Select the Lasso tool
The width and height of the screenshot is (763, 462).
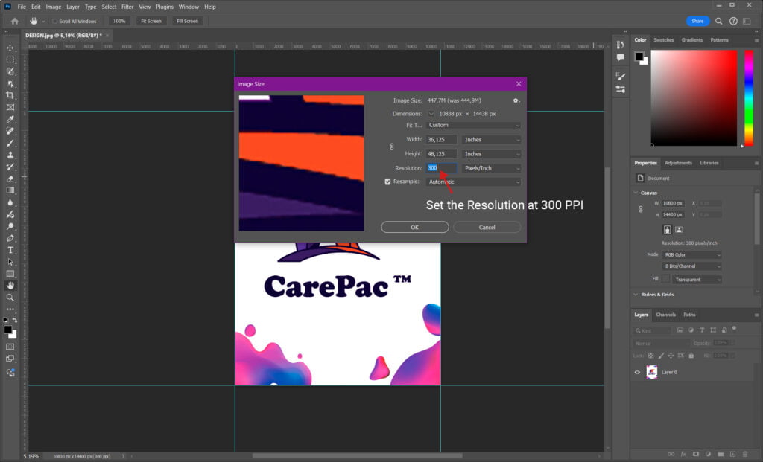point(10,72)
